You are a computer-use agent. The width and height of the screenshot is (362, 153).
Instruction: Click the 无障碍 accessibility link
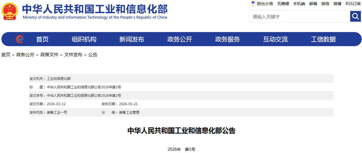[283, 4]
